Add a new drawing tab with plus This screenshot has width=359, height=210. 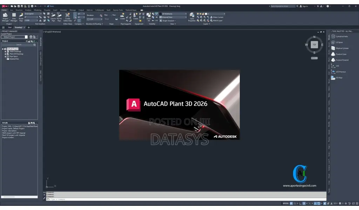coord(29,27)
